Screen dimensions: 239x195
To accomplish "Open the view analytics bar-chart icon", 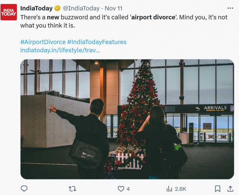I will point(169,189).
